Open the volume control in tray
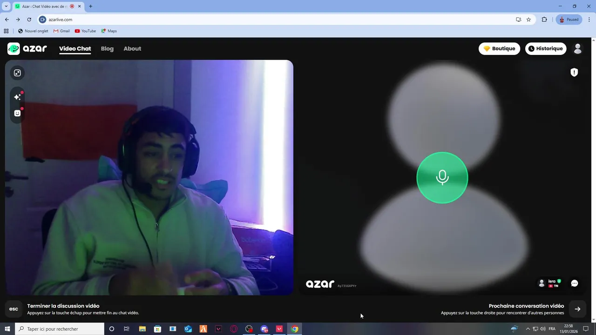The height and width of the screenshot is (335, 596). (x=543, y=329)
